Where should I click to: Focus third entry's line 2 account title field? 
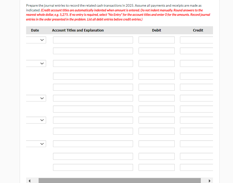tap(93, 109)
